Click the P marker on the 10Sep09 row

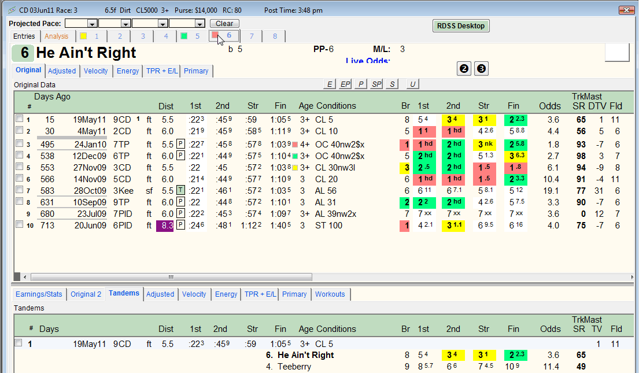[x=180, y=202]
